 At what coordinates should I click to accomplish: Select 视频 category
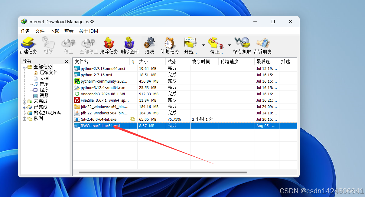point(44,96)
